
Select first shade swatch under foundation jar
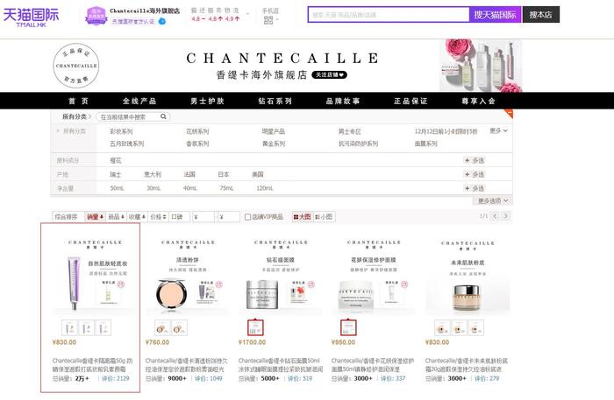(442, 327)
